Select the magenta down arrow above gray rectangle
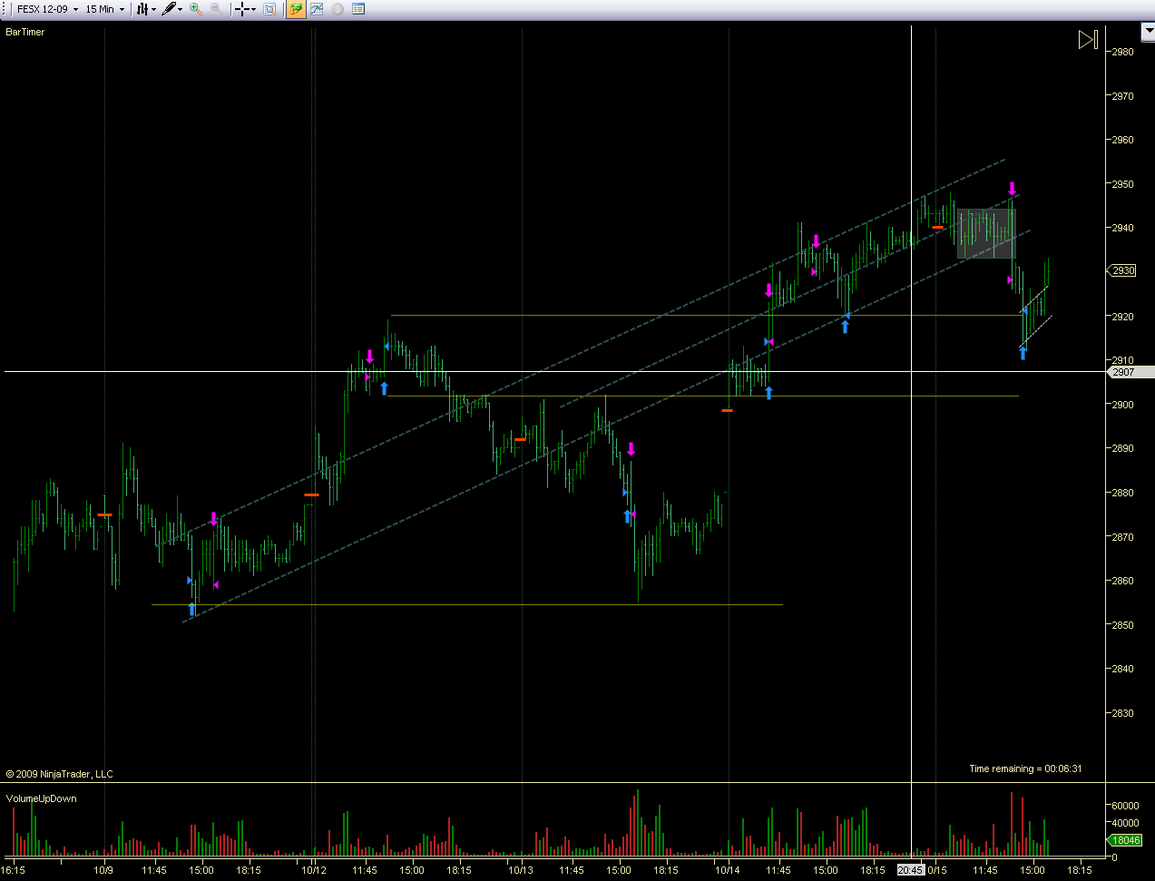The height and width of the screenshot is (881, 1155). click(x=1013, y=189)
